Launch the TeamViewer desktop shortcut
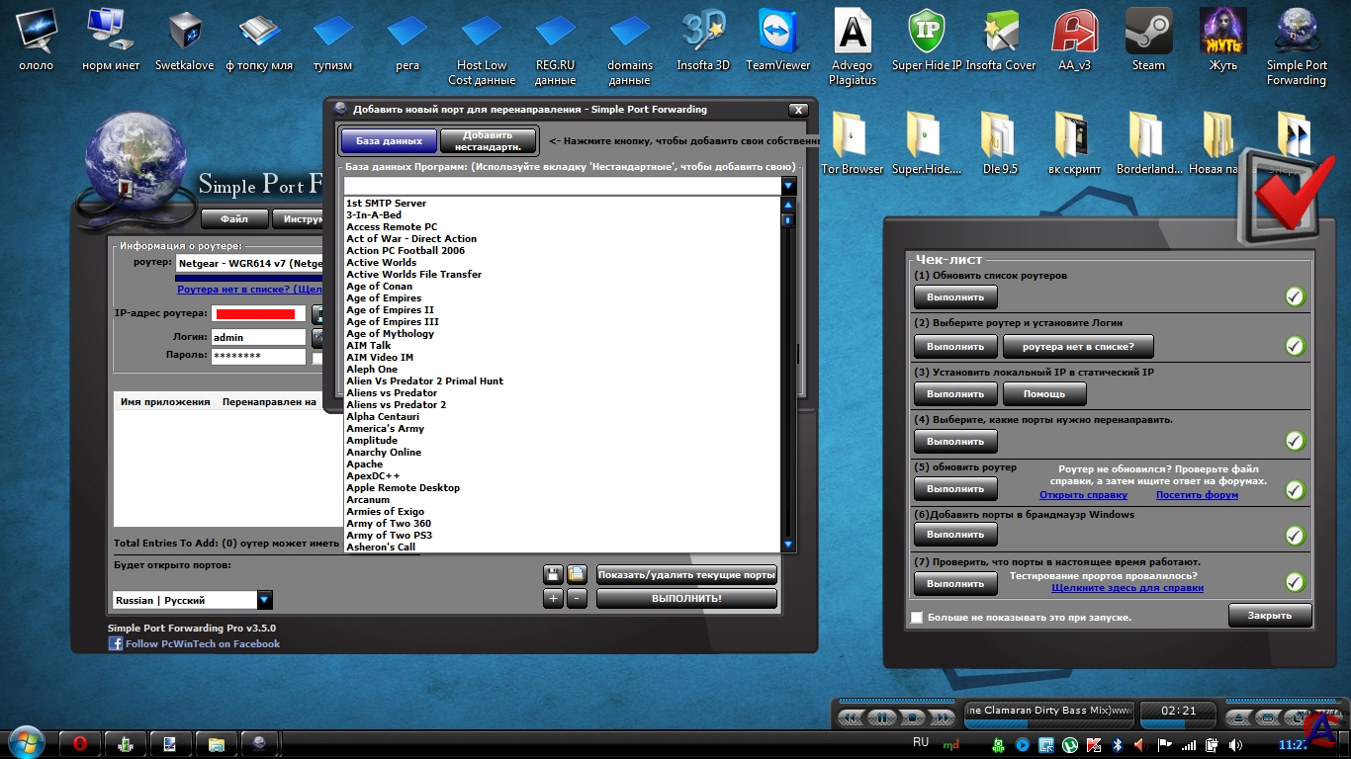 pos(777,40)
